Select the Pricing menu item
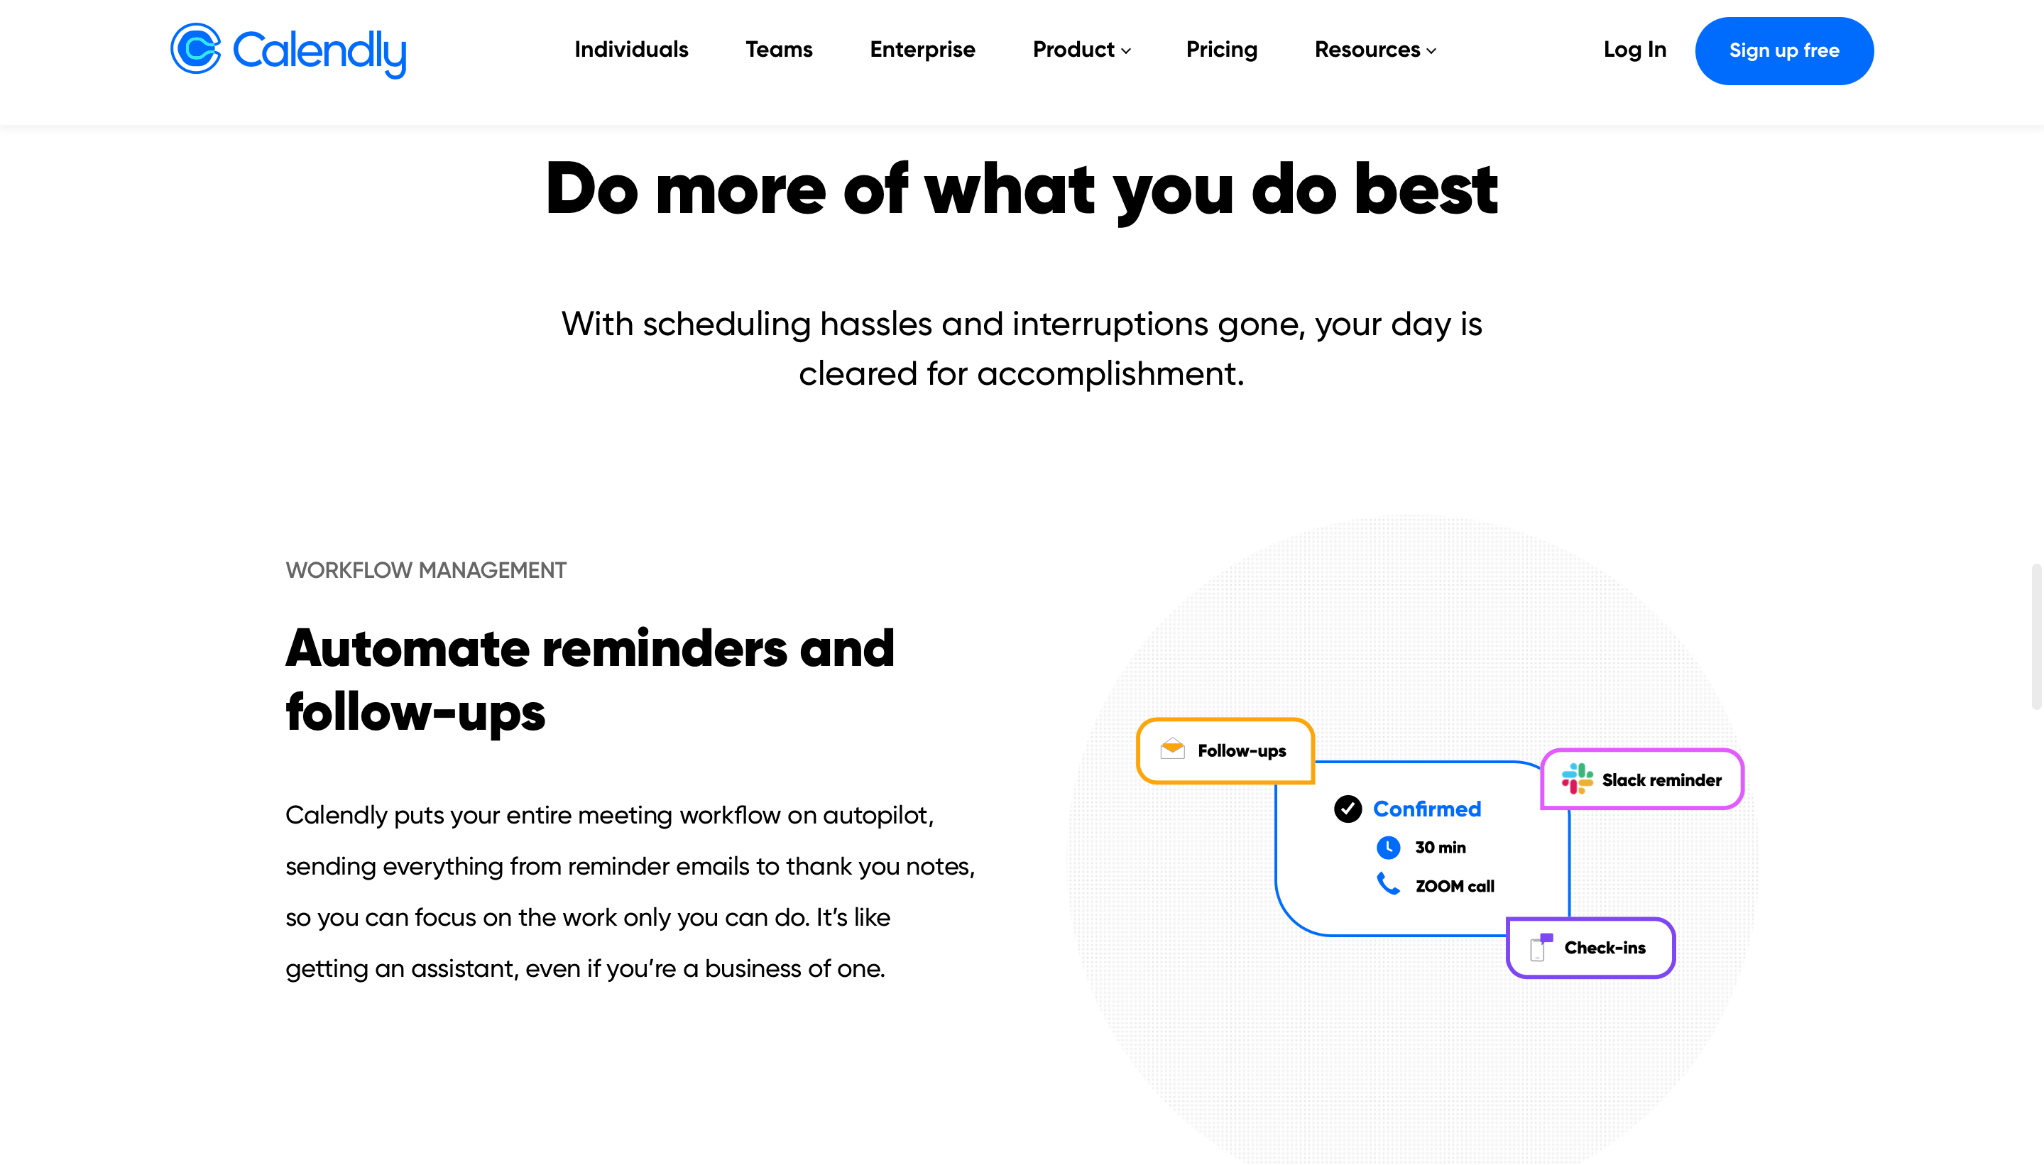Image resolution: width=2044 pixels, height=1165 pixels. 1221,50
